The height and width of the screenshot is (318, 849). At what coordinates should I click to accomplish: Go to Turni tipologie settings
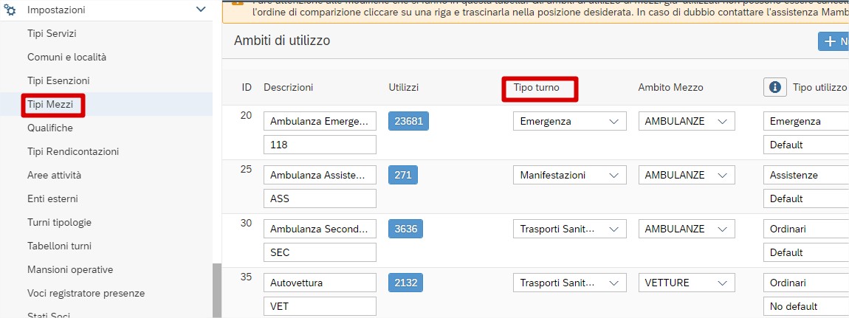pos(59,222)
